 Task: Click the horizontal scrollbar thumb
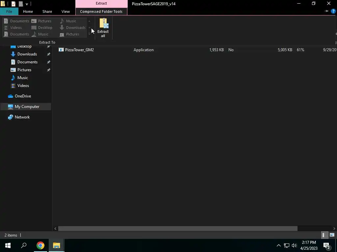[x=178, y=228]
